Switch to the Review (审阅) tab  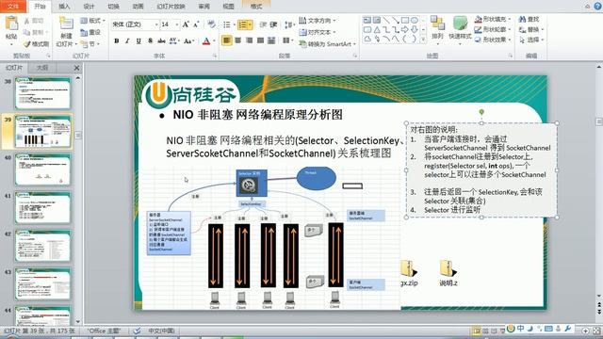point(204,7)
